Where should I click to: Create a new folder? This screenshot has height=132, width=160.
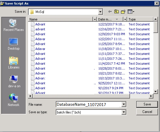123,12
